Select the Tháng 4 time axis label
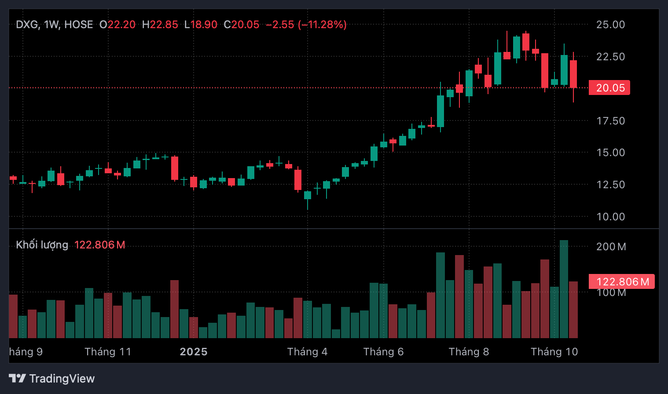 click(x=307, y=352)
